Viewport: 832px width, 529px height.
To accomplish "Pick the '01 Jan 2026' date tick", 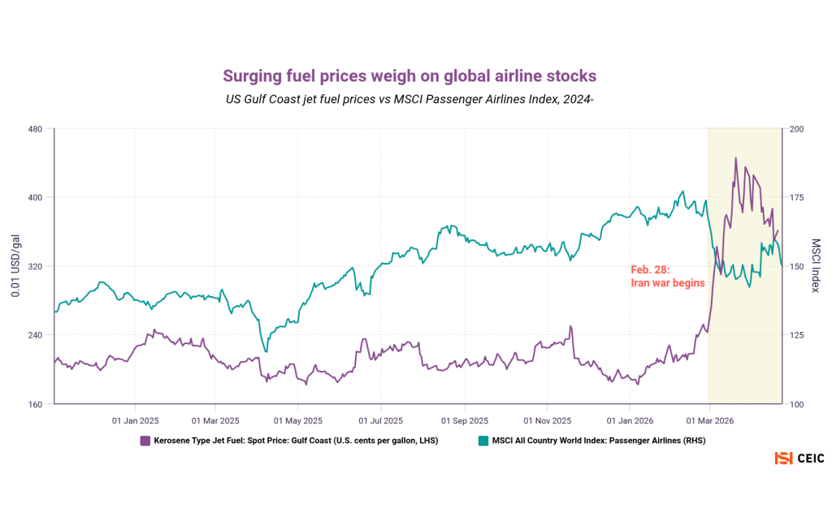I will pyautogui.click(x=630, y=420).
